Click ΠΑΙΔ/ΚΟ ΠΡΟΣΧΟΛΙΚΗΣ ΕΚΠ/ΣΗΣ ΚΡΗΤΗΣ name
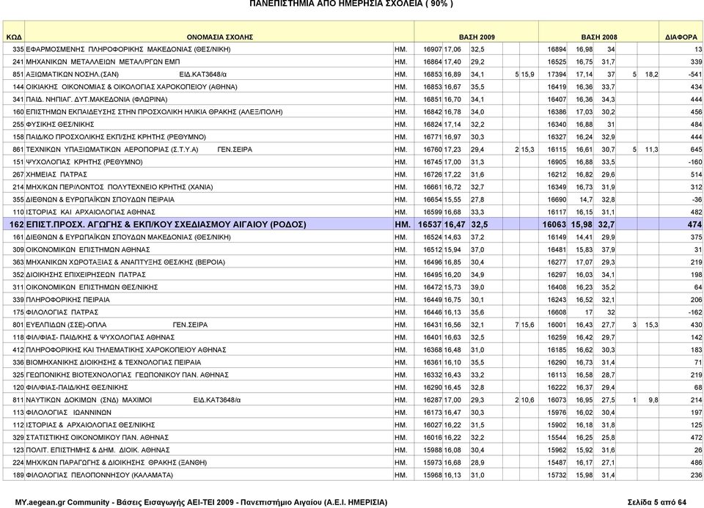The width and height of the screenshot is (704, 508). tap(116, 137)
